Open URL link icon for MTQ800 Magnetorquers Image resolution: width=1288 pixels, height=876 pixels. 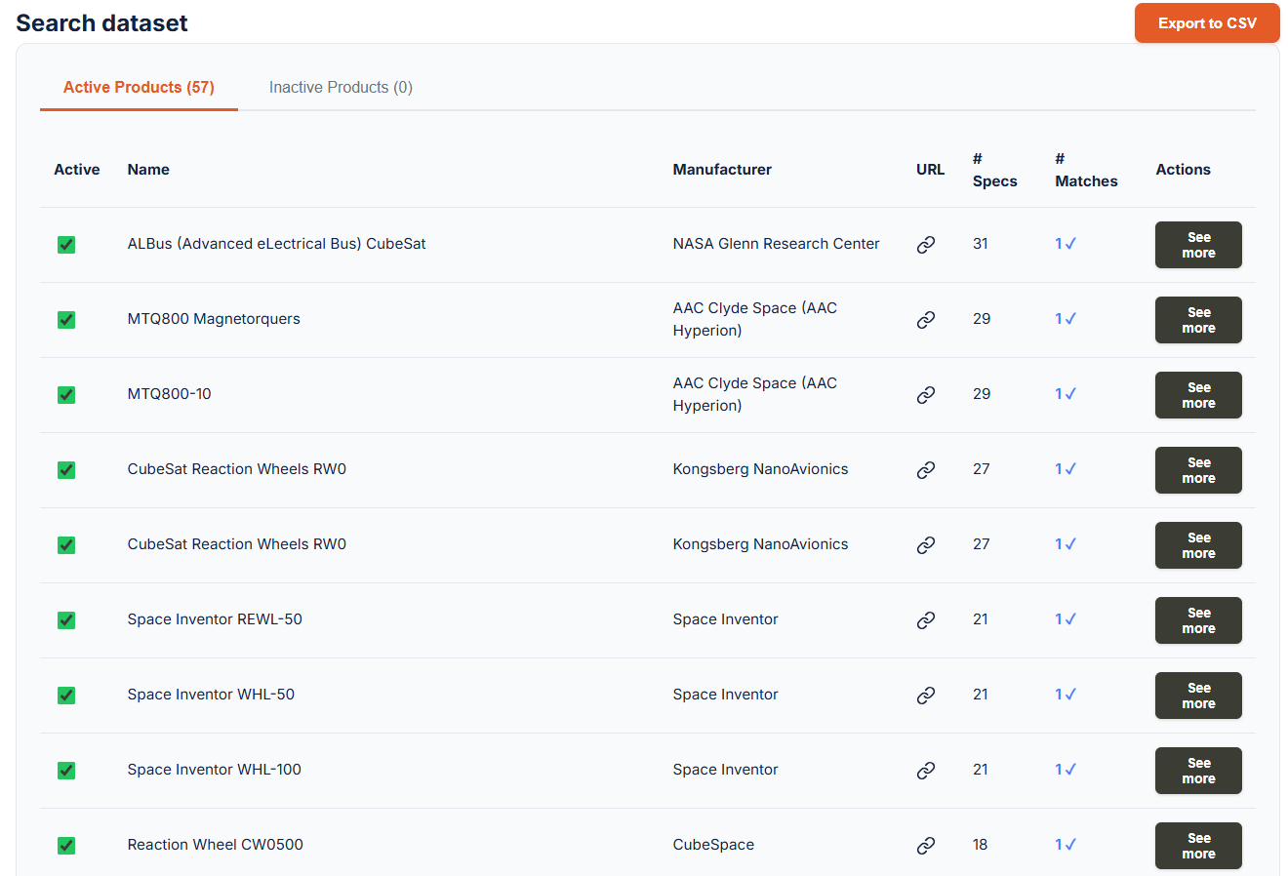(x=926, y=320)
